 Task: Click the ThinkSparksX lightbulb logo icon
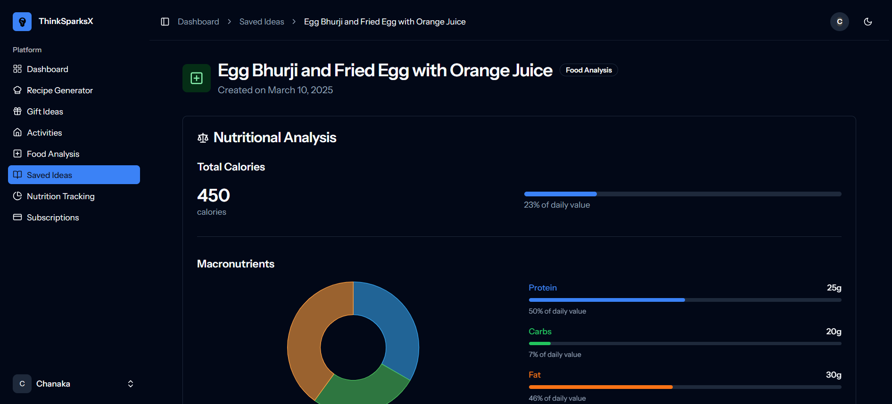coord(22,22)
